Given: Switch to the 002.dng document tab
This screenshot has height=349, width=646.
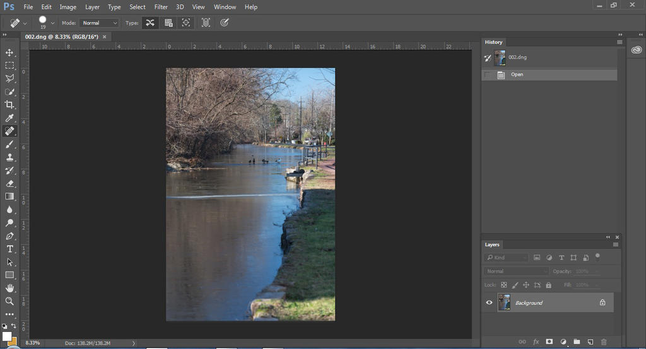Looking at the screenshot, I should click(x=62, y=37).
